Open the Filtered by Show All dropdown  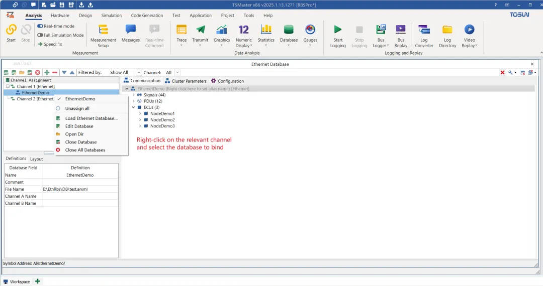124,73
